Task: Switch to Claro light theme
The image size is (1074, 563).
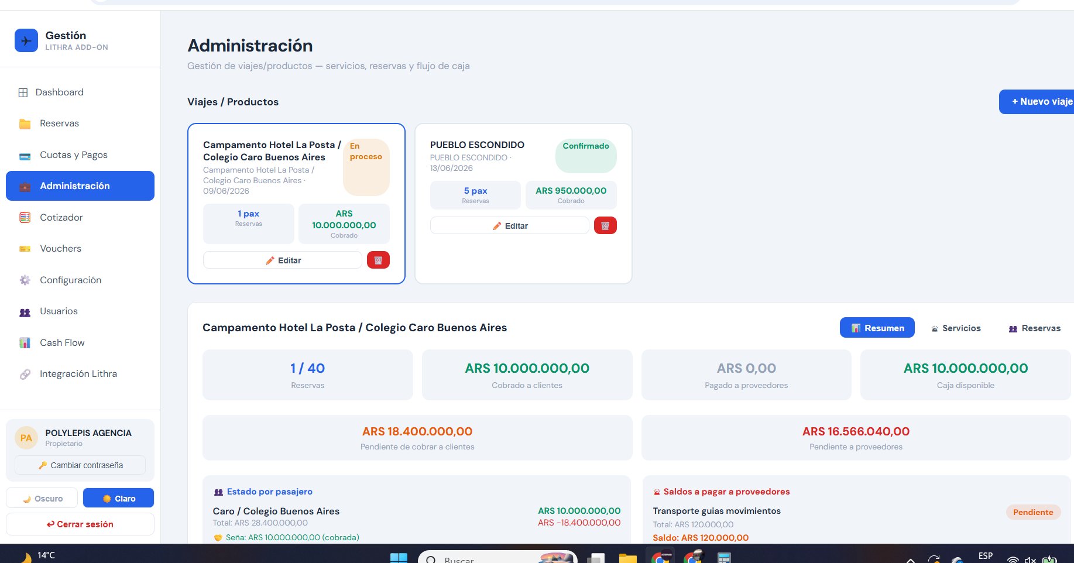Action: click(118, 498)
